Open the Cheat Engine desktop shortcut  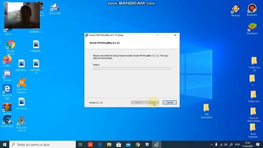tap(7, 121)
